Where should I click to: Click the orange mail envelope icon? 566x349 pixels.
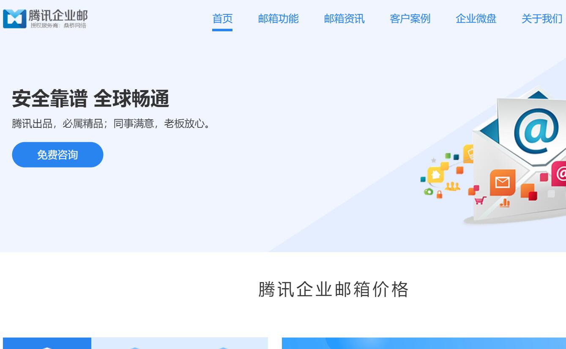click(x=503, y=182)
